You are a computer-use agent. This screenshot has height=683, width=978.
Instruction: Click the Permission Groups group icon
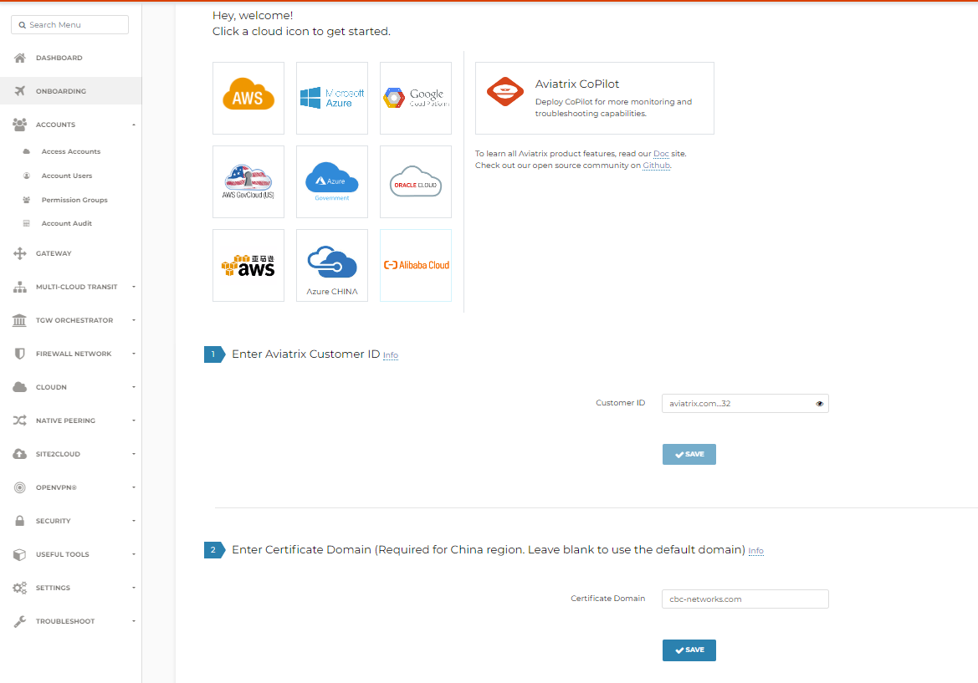(x=26, y=200)
